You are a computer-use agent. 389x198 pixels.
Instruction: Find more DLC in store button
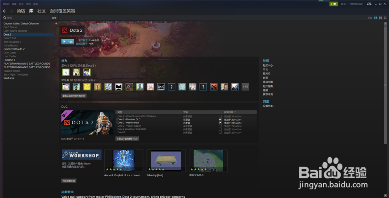(128, 139)
